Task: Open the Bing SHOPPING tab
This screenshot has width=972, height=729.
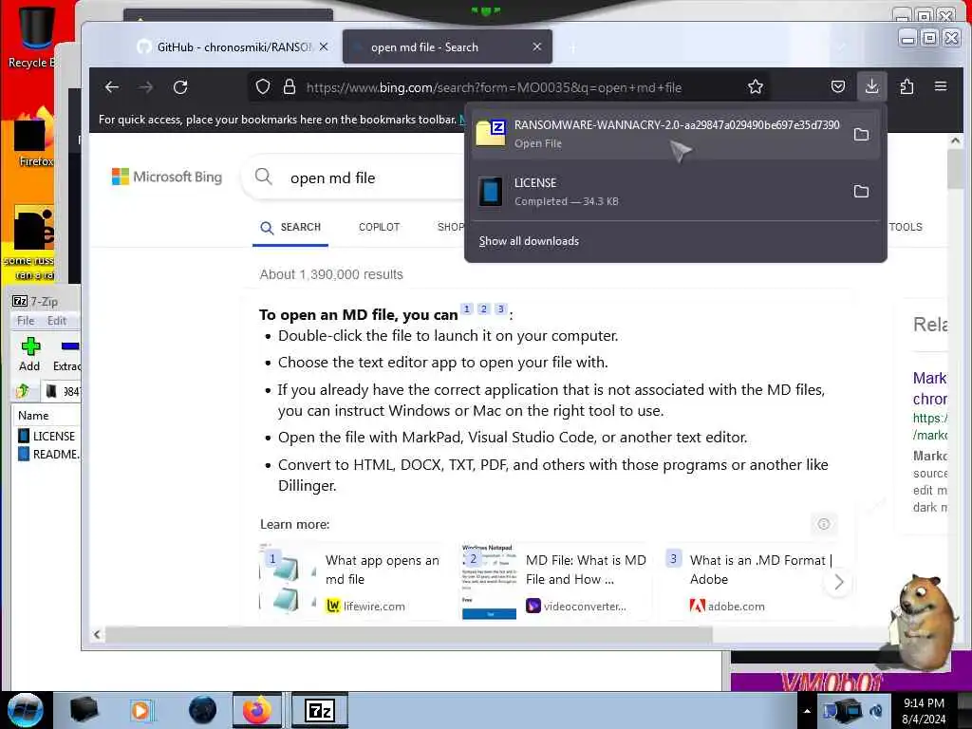Action: click(x=451, y=227)
